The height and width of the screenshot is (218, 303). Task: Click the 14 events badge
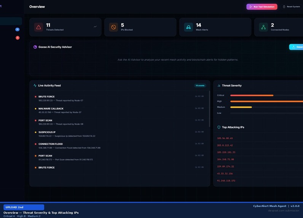coord(200,86)
